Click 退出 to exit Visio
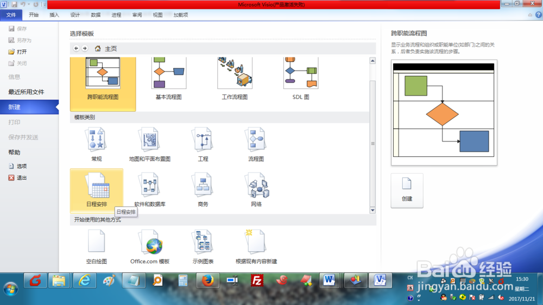Viewport: 543px width, 305px height. [18, 177]
